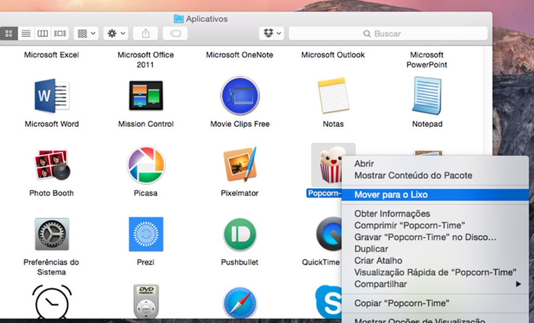Image resolution: width=534 pixels, height=323 pixels.
Task: Expand the Compartilhar submenu
Action: (435, 284)
